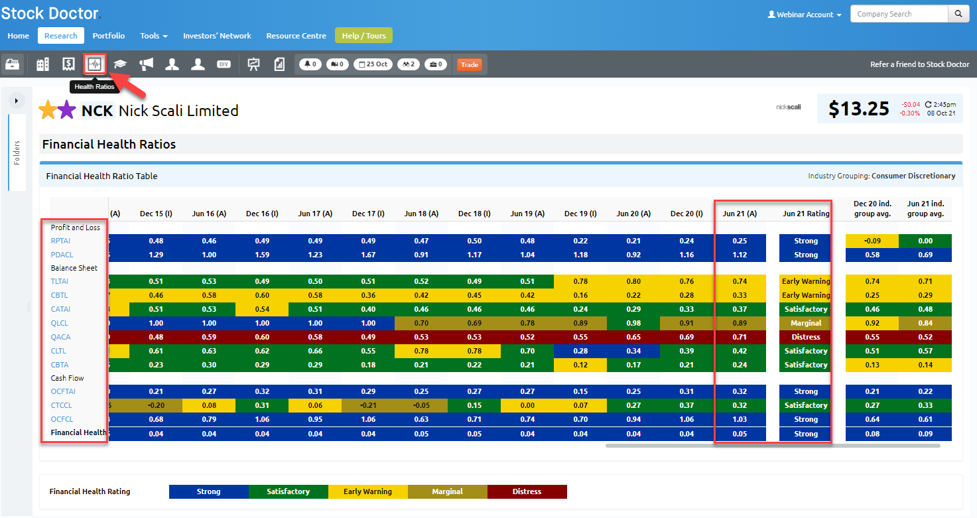
Task: Expand the Webinar Account dropdown
Action: tap(805, 15)
